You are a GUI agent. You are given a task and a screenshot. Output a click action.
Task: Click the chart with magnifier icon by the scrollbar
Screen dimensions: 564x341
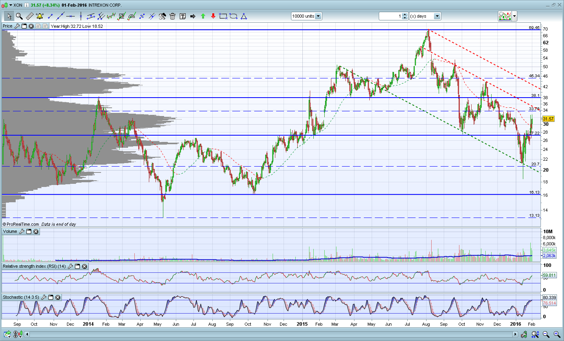(524, 334)
